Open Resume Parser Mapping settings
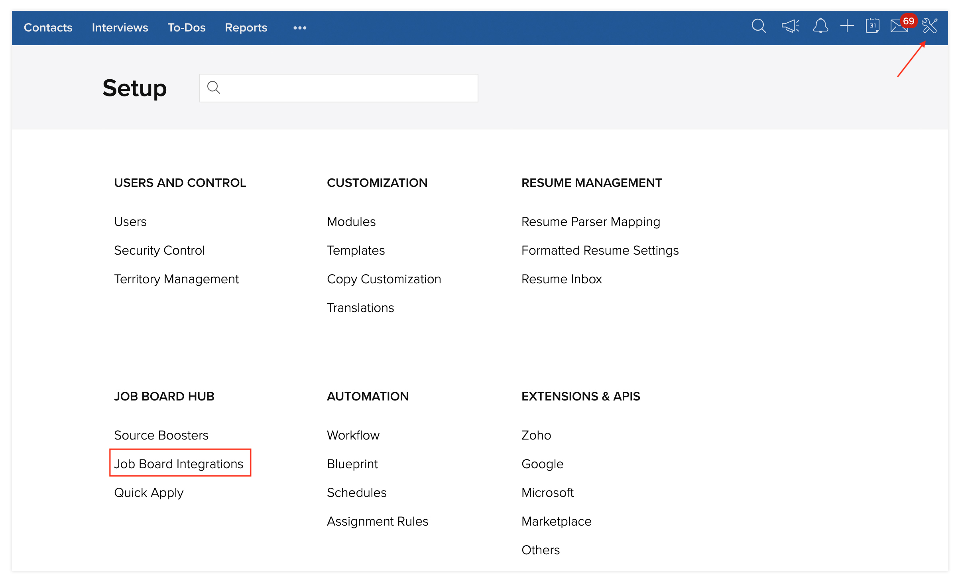Viewport: 960px width, 581px height. click(590, 222)
